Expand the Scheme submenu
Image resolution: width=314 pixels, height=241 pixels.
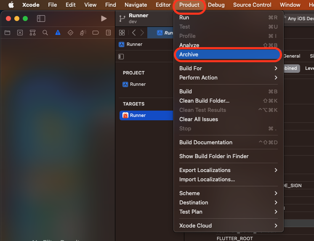[x=228, y=193]
